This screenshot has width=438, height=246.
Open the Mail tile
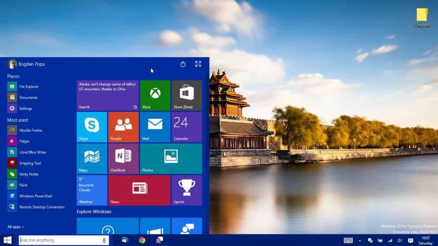pos(155,127)
